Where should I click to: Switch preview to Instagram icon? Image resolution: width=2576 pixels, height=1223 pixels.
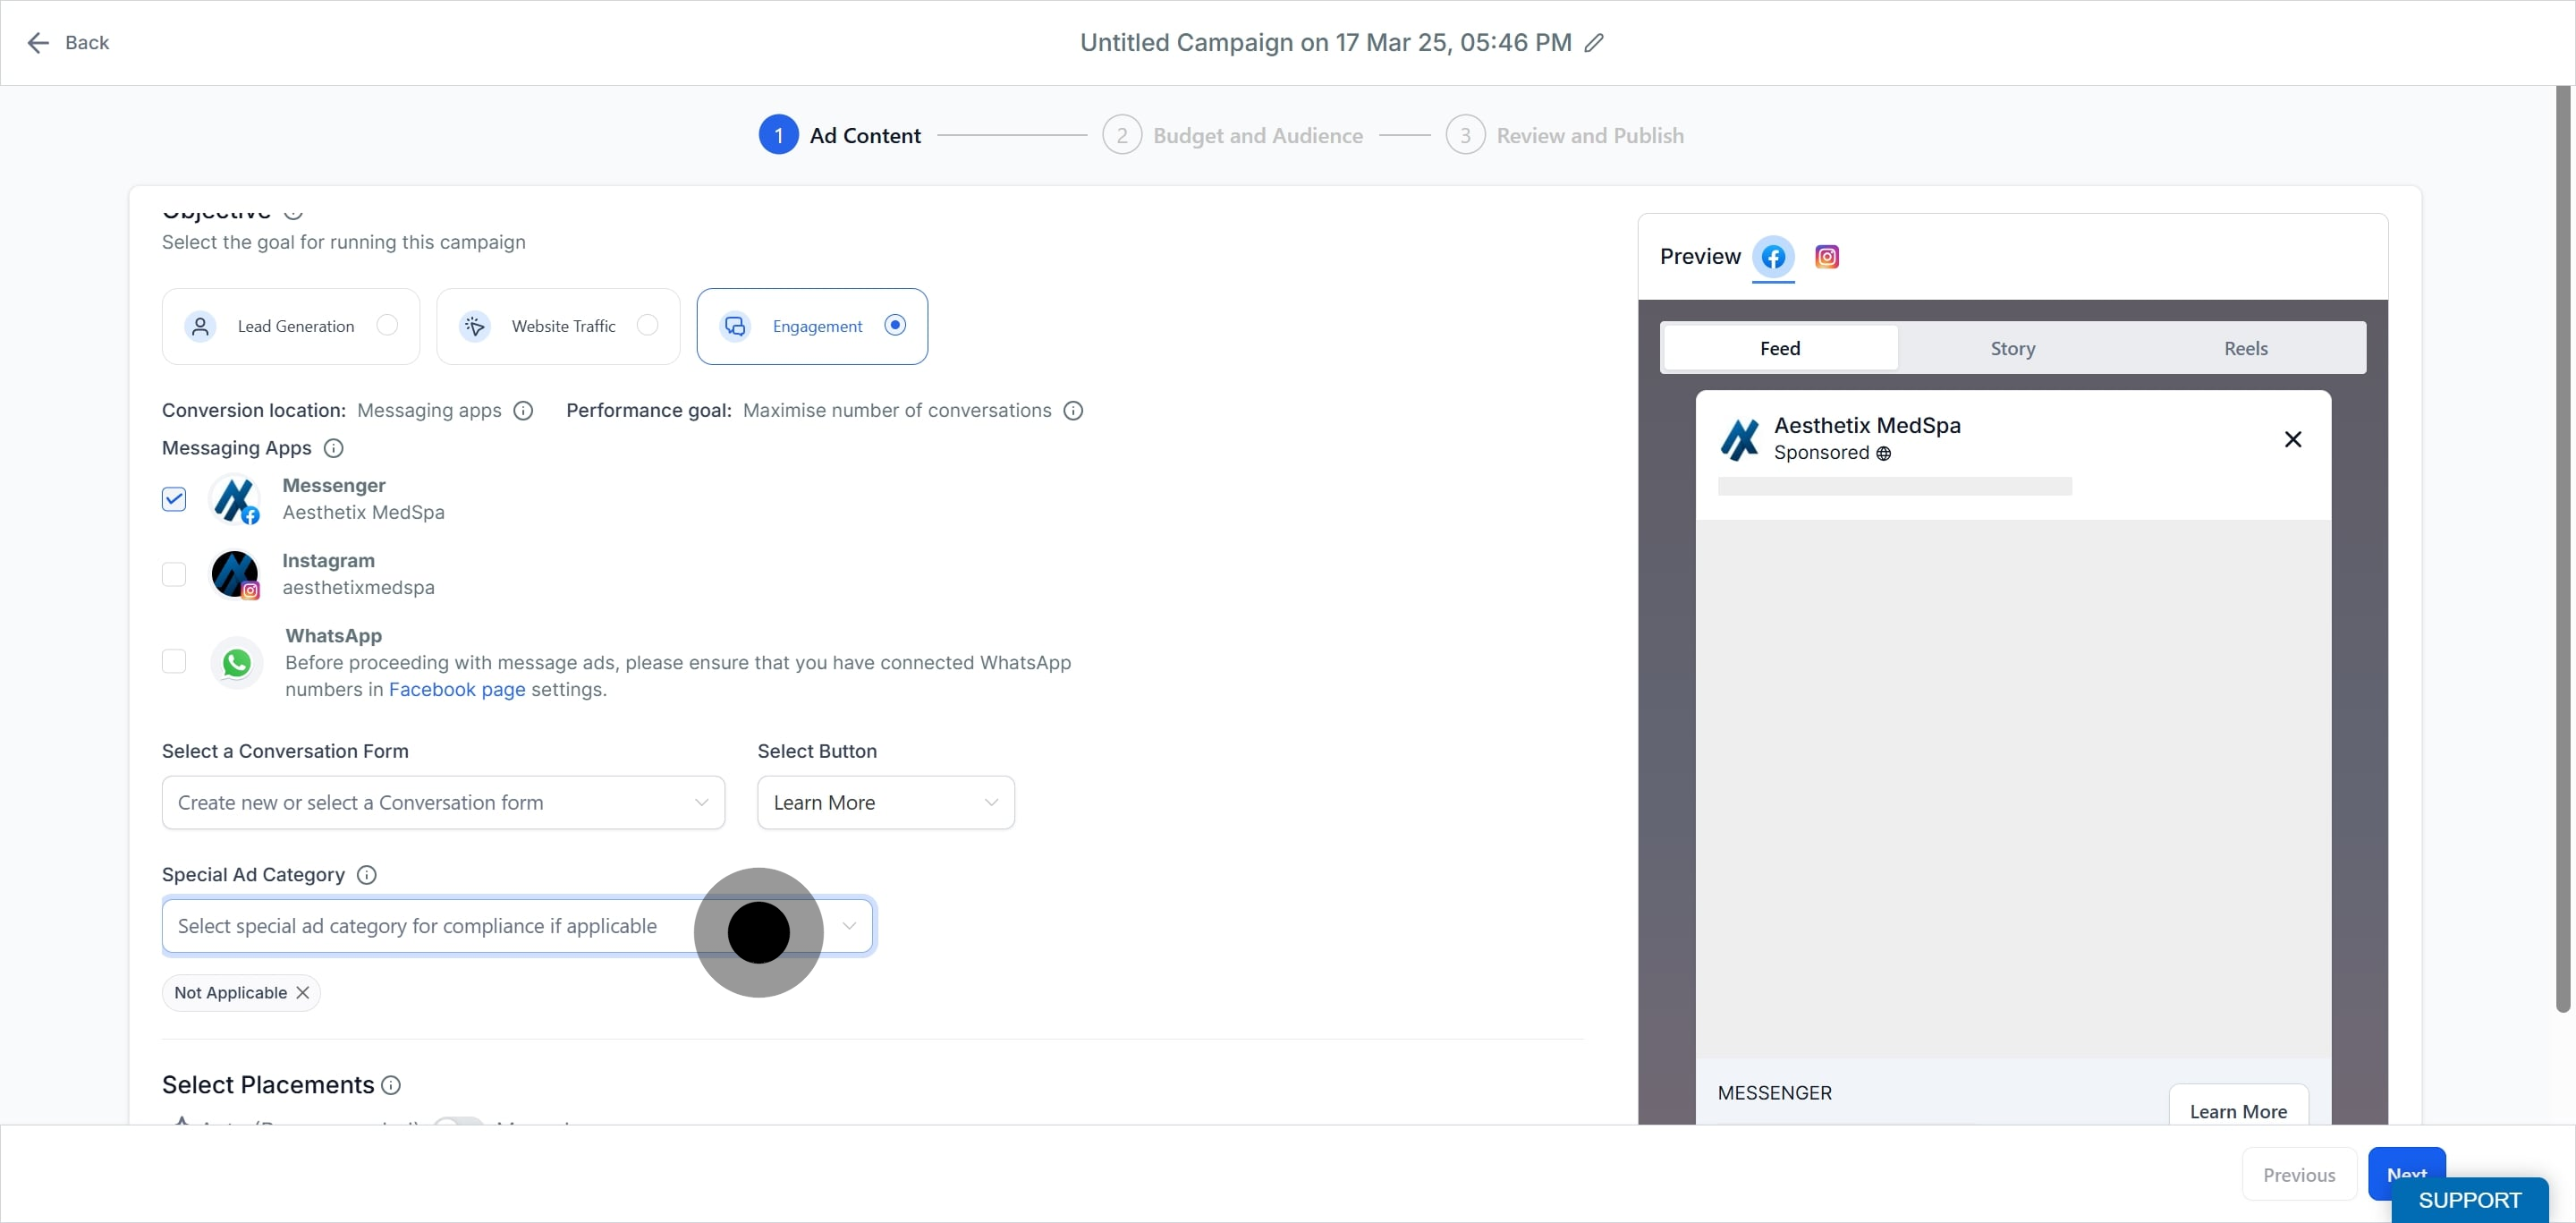point(1826,257)
